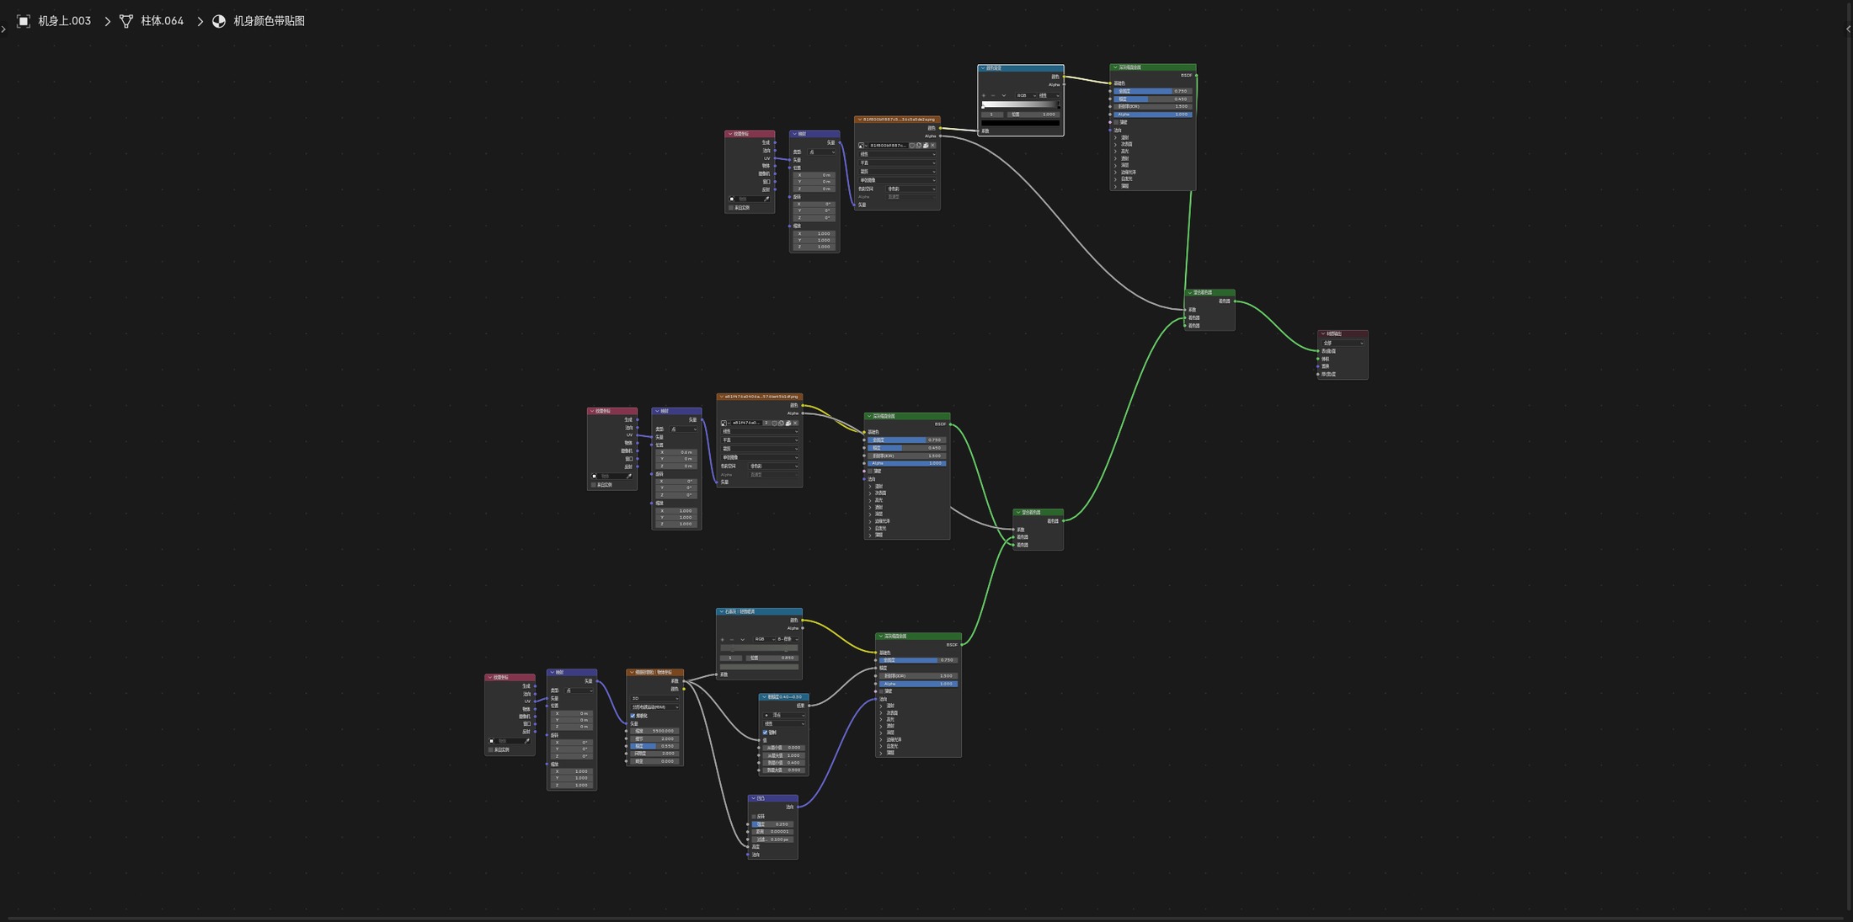
Task: Select 机身颜色带贴图 material in the breadcrumb
Action: pos(269,21)
